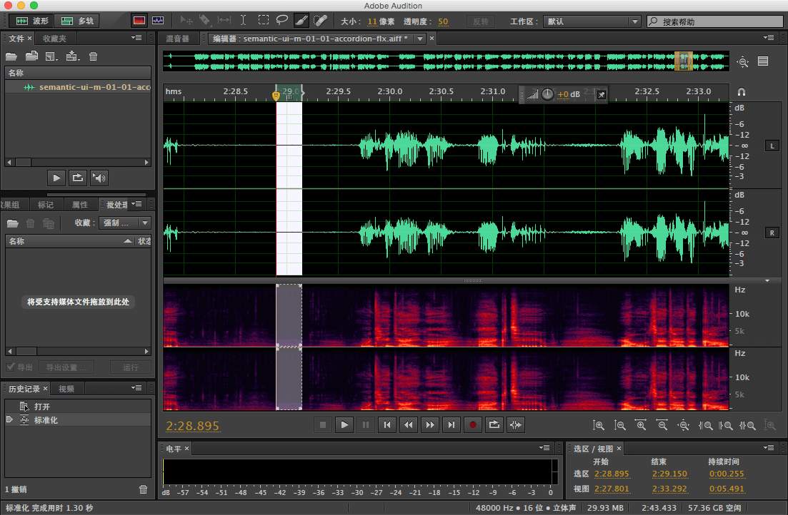Open editor file selector dropdown arrow

click(x=419, y=38)
